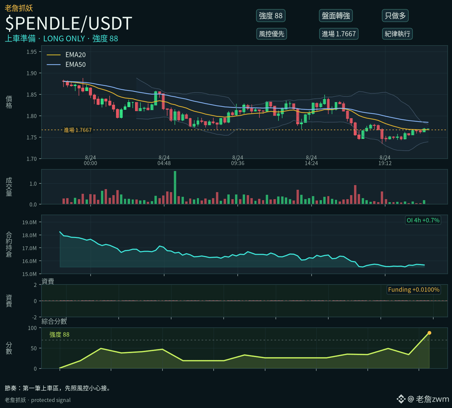Click the EMA50 legend entry
The image size is (452, 408).
pos(66,65)
